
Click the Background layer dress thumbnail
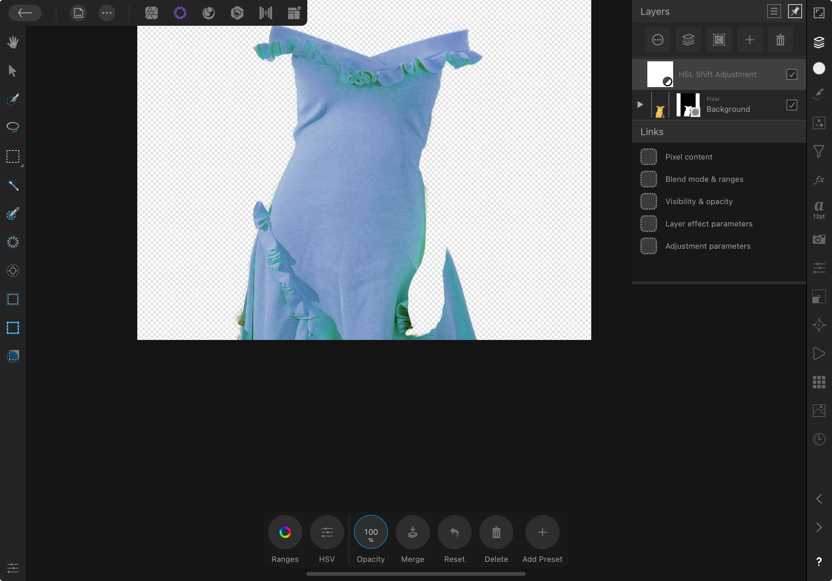point(660,105)
